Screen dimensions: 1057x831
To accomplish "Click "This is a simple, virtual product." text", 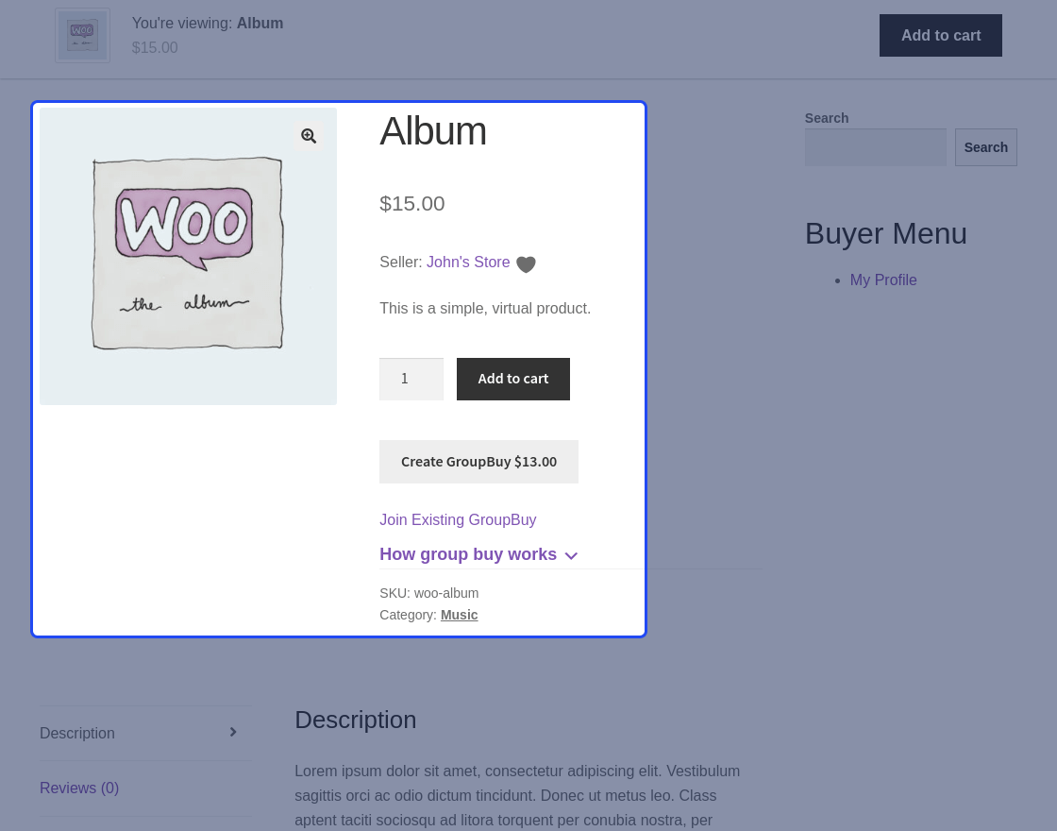I will (x=485, y=308).
